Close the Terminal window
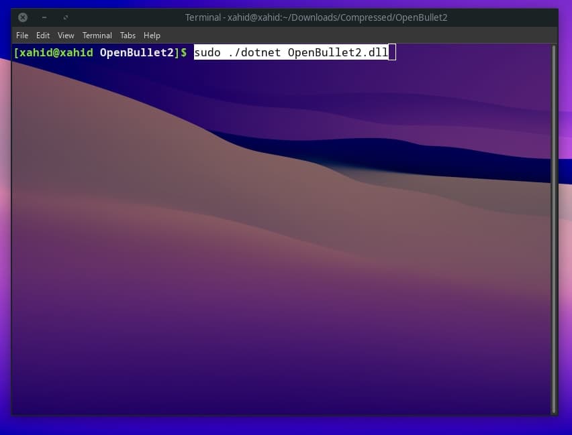The image size is (572, 435). pyautogui.click(x=23, y=17)
